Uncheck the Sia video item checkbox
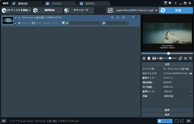The image size is (194, 124). pos(16,23)
